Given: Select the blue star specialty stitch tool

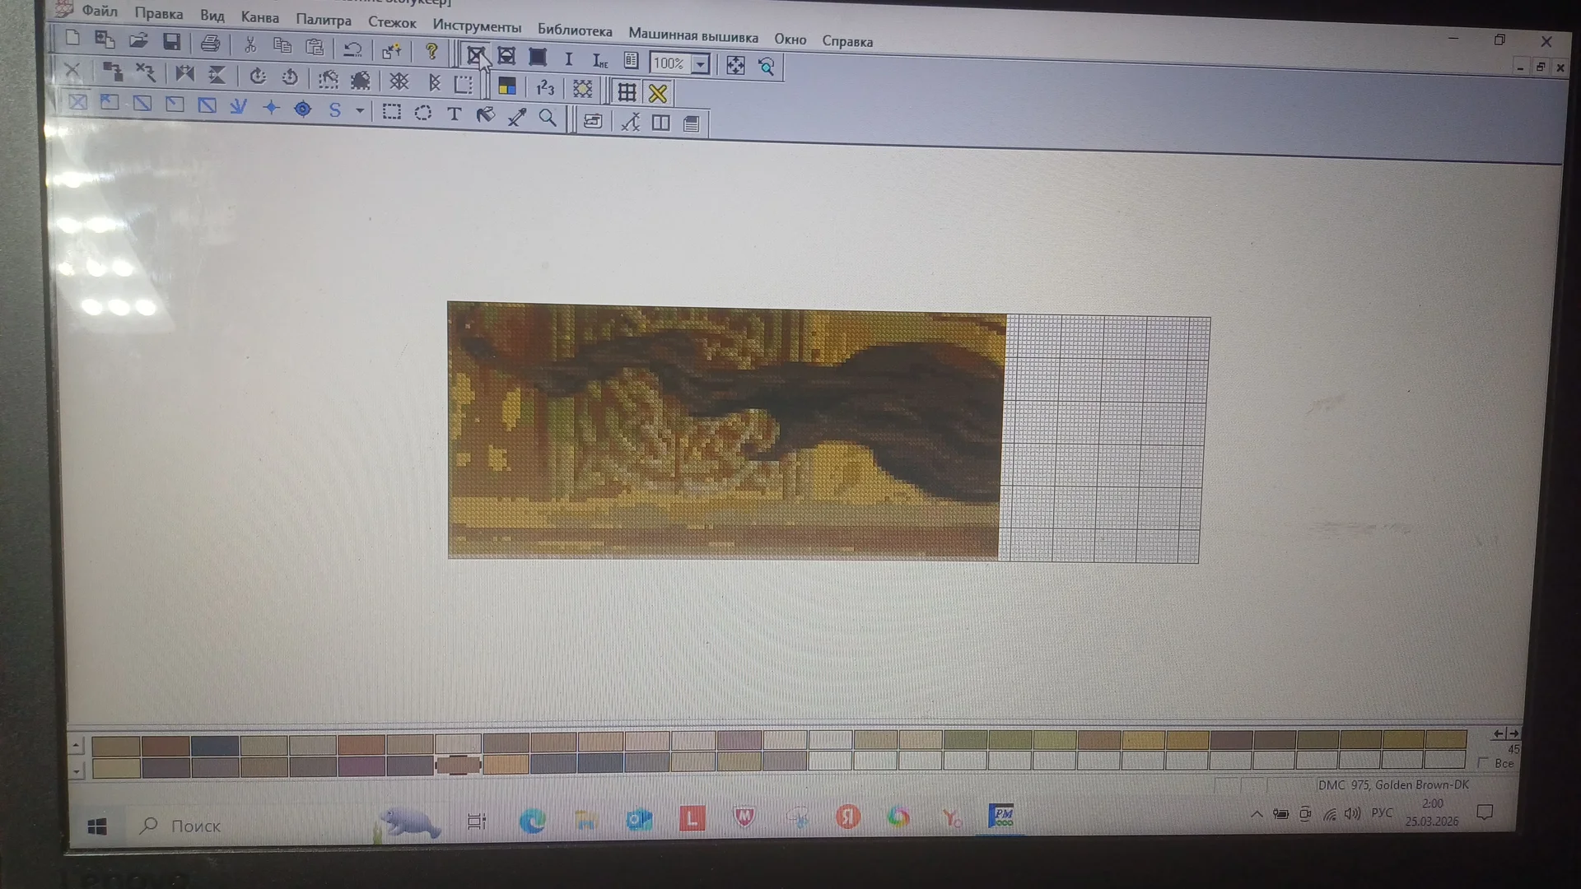Looking at the screenshot, I should pyautogui.click(x=270, y=108).
